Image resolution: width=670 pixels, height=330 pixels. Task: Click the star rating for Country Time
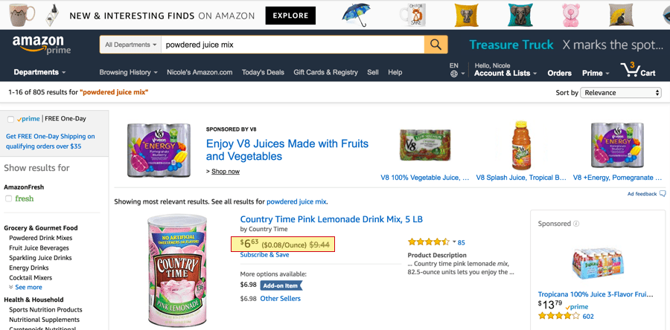point(429,242)
